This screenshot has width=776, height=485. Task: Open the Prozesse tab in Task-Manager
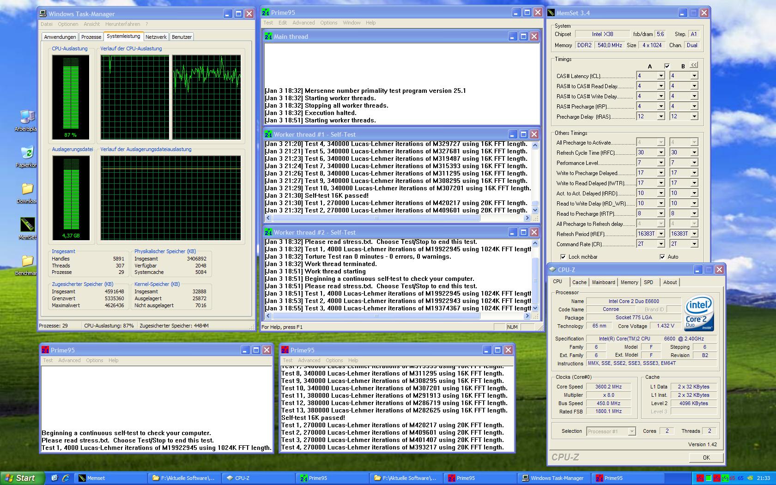coord(91,37)
